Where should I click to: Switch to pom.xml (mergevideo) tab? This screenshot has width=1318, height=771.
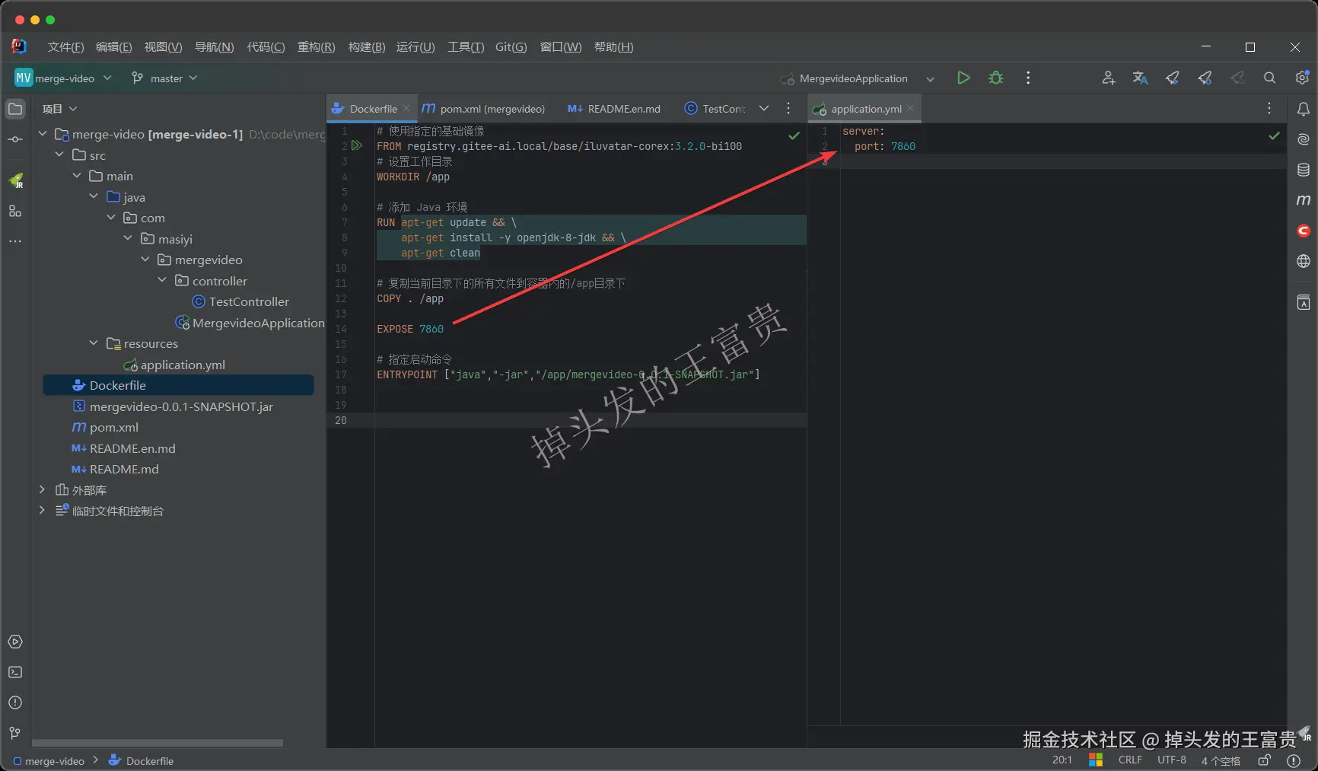tap(483, 109)
